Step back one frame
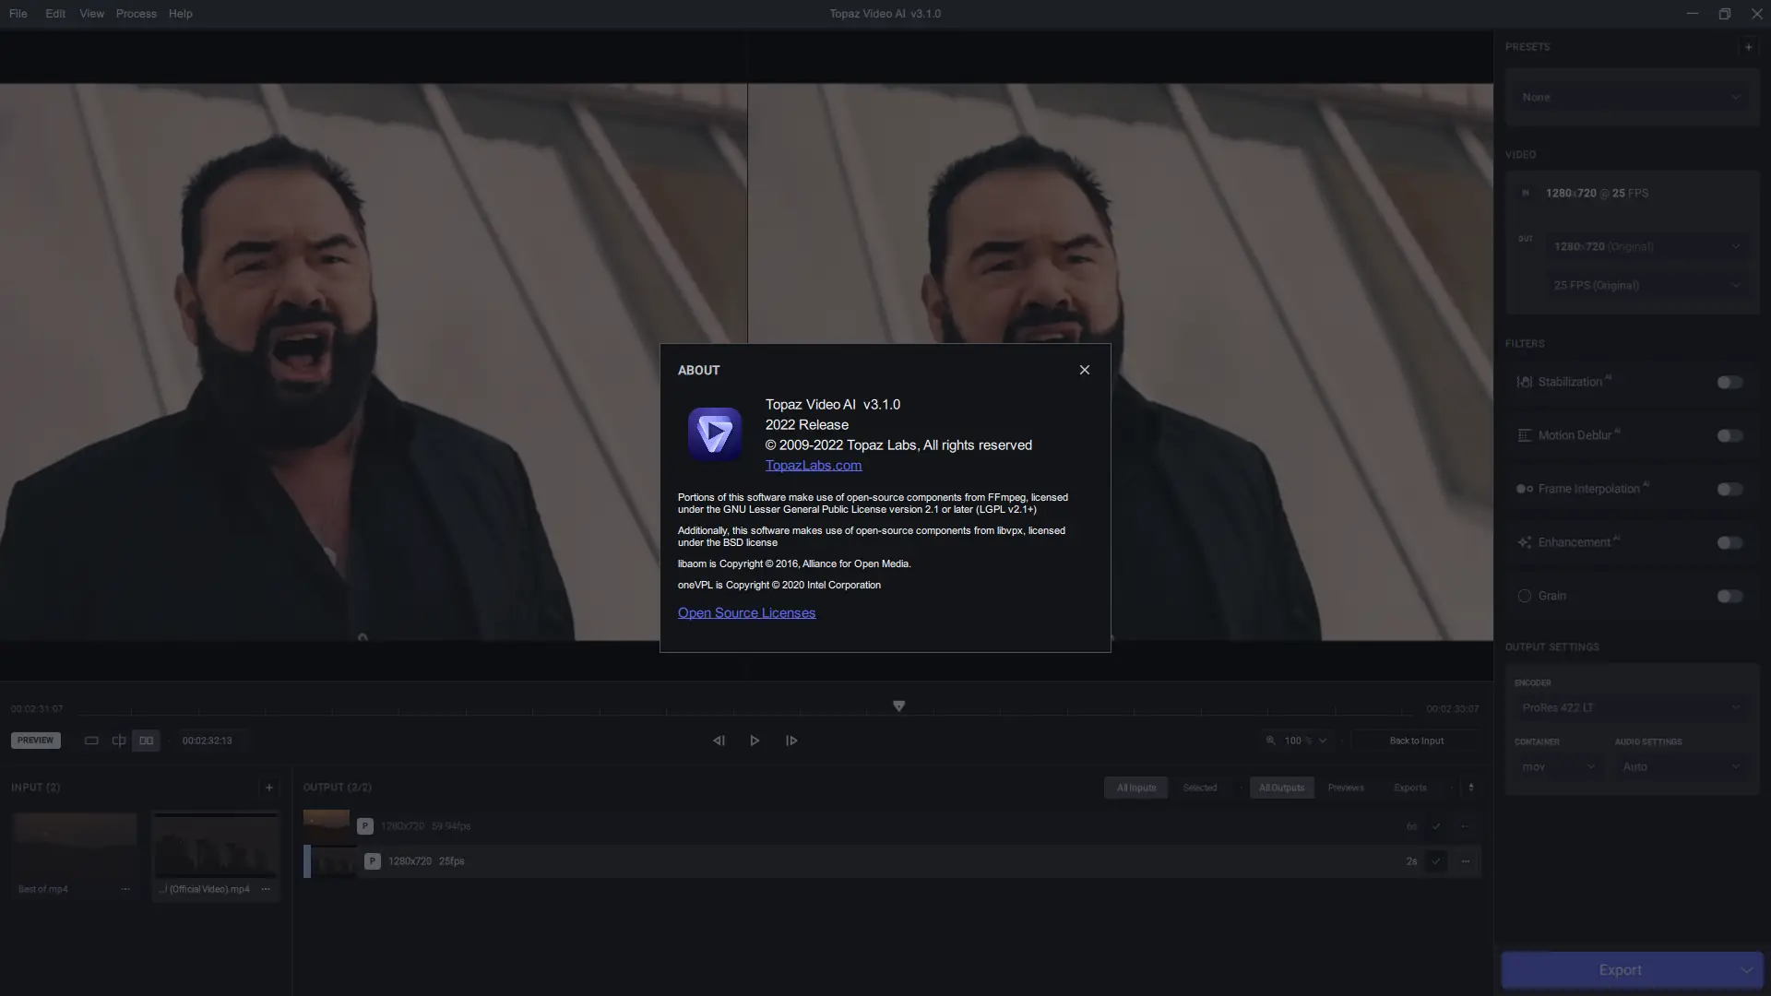Screen dimensions: 1771x996 pyautogui.click(x=719, y=741)
